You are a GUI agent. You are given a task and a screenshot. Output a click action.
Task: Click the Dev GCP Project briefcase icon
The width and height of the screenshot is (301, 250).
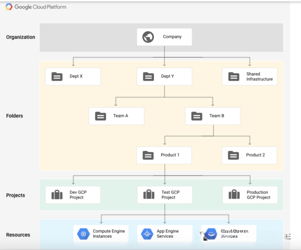(57, 194)
